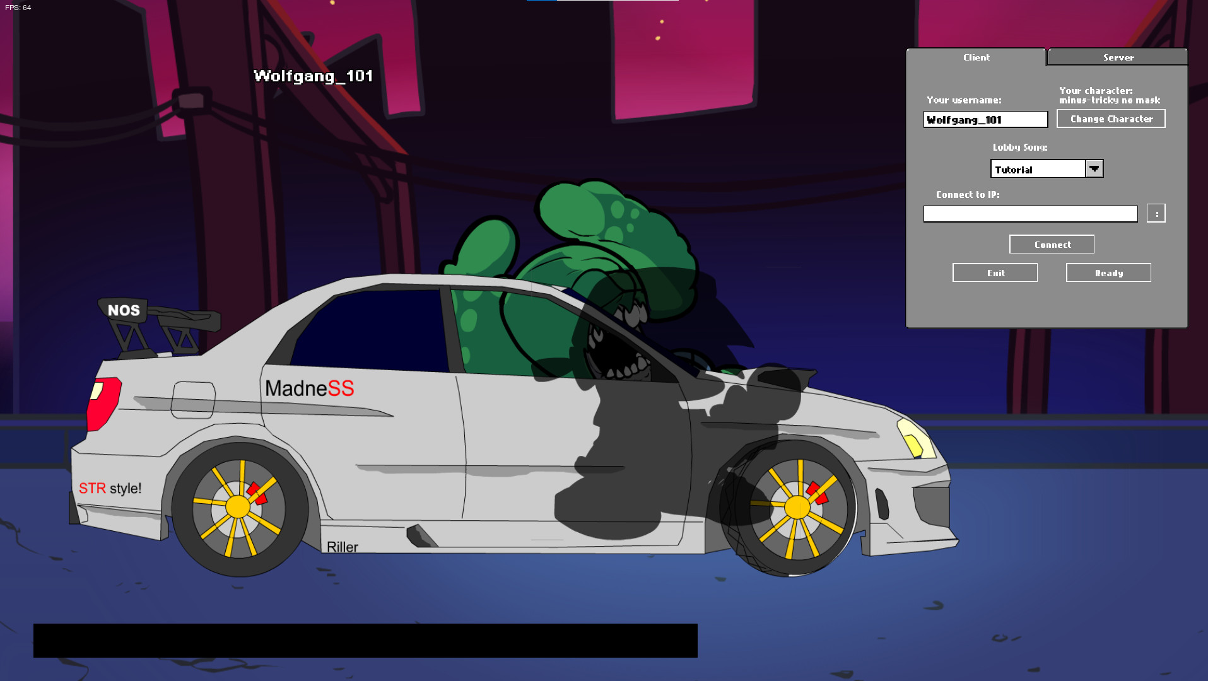The height and width of the screenshot is (681, 1208).
Task: Open the Change Character menu
Action: pos(1111,119)
